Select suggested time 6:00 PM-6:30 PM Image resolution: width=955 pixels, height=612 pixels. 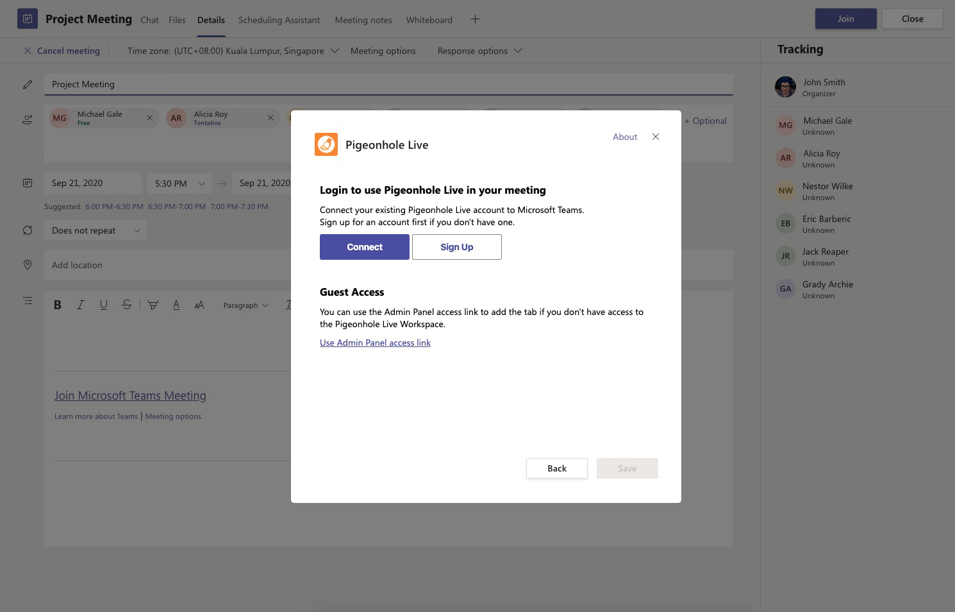point(114,207)
